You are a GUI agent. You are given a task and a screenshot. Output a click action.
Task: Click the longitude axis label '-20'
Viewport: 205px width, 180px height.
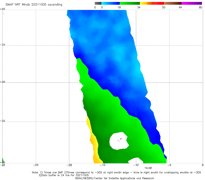pos(69,165)
